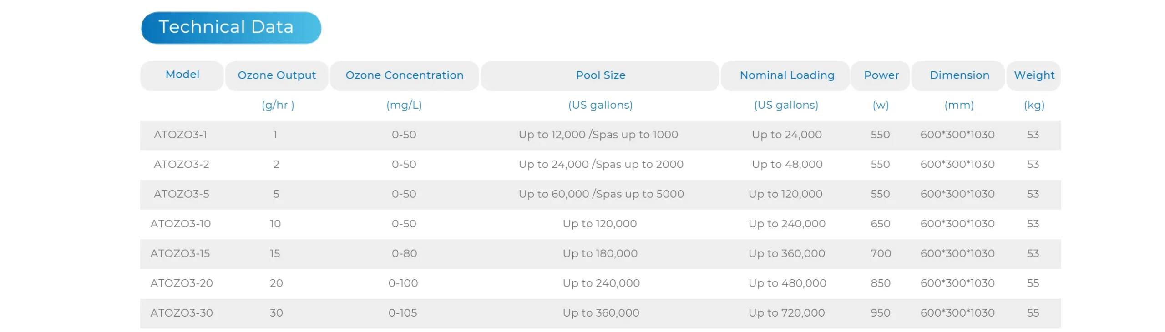Viewport: 1165px width, 332px height.
Task: Click the Power column header
Action: click(x=881, y=75)
